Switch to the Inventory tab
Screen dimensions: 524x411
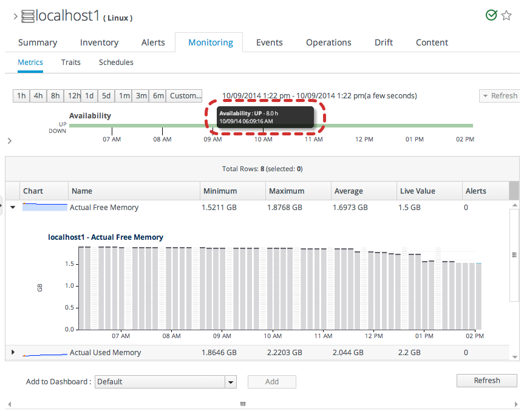click(x=99, y=42)
